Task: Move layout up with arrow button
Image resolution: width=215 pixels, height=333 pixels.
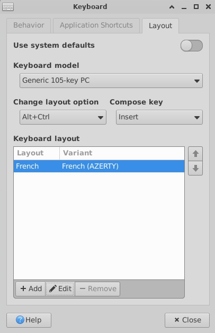Action: point(195,154)
